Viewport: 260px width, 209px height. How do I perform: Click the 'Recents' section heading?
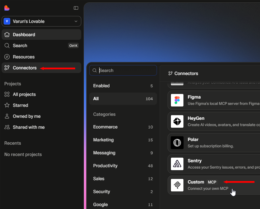tap(13, 143)
